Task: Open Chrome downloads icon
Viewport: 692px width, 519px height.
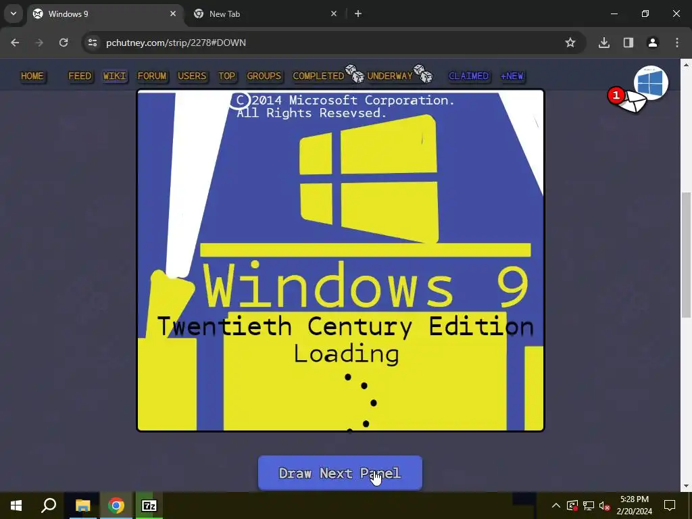Action: pyautogui.click(x=604, y=43)
